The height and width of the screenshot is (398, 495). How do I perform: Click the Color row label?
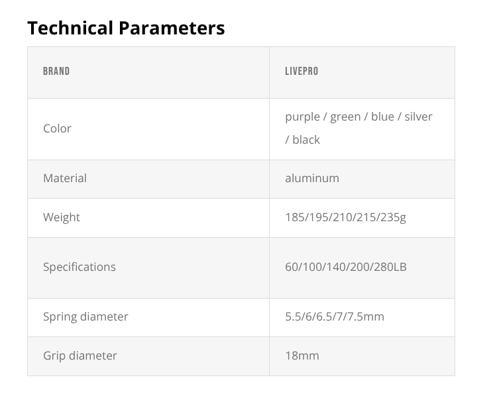click(57, 128)
